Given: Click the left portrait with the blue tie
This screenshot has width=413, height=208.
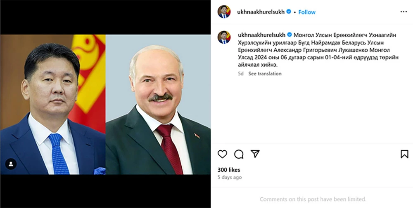Looking at the screenshot, I should tap(53, 105).
